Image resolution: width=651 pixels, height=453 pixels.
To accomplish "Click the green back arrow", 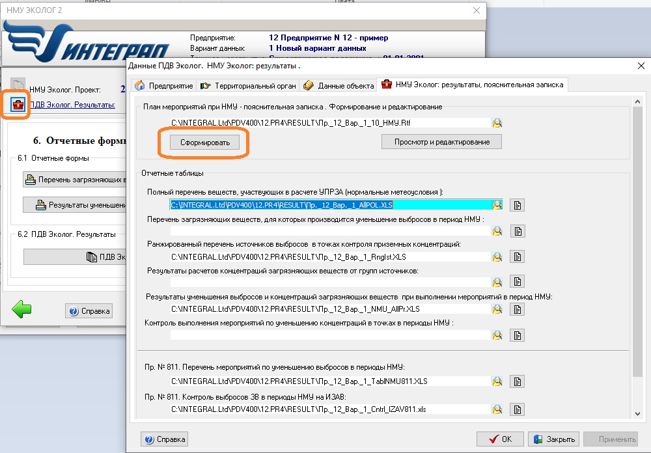I will click(21, 310).
